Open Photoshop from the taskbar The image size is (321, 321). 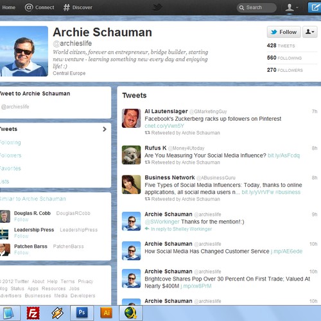coord(82,313)
